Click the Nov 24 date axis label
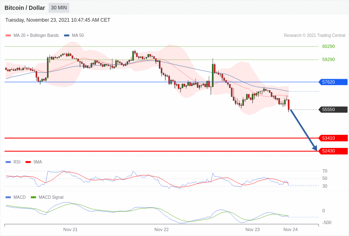349x236 pixels. [x=290, y=229]
